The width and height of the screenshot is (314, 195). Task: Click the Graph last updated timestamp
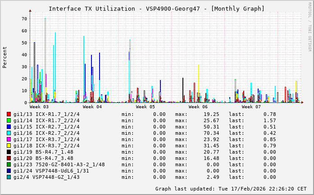coord(231,189)
